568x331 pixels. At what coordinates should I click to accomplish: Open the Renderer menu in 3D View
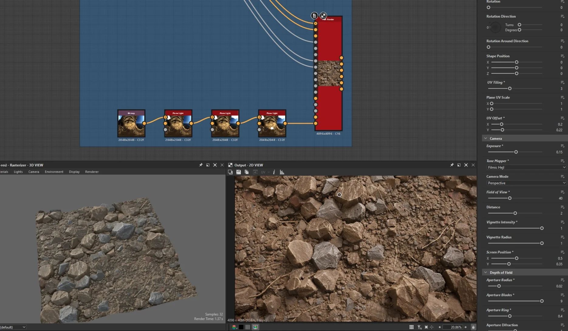click(x=92, y=172)
